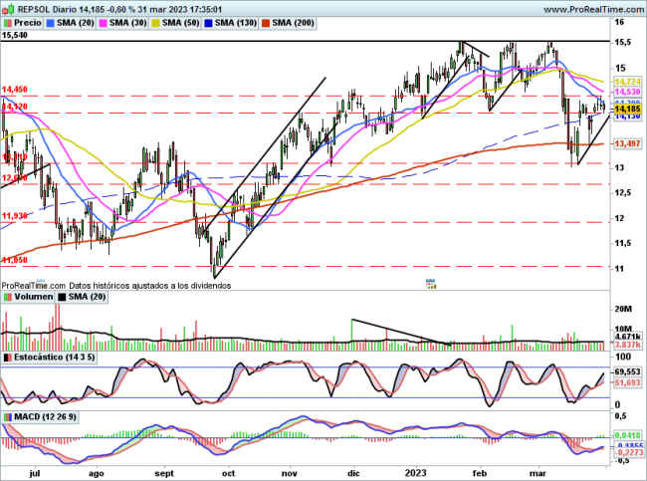
Task: Open the SMA (30) legend label
Action: 128,23
